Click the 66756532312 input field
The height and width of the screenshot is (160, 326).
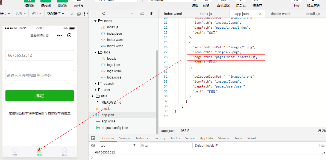[x=40, y=55]
